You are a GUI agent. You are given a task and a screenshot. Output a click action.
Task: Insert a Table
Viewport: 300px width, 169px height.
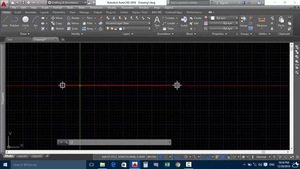pyautogui.click(x=168, y=29)
